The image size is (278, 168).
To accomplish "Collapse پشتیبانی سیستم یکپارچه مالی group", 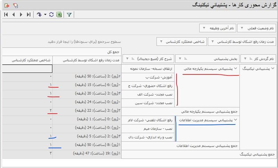I will click(x=236, y=69).
